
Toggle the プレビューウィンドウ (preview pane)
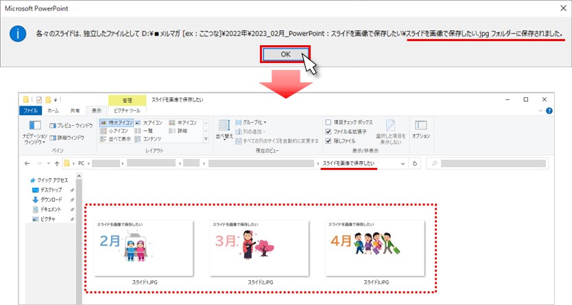point(70,125)
